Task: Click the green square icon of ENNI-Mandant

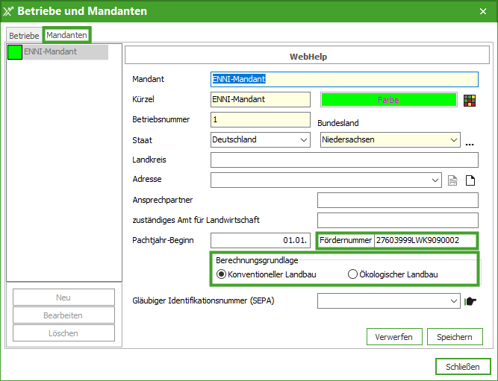Action: [14, 52]
